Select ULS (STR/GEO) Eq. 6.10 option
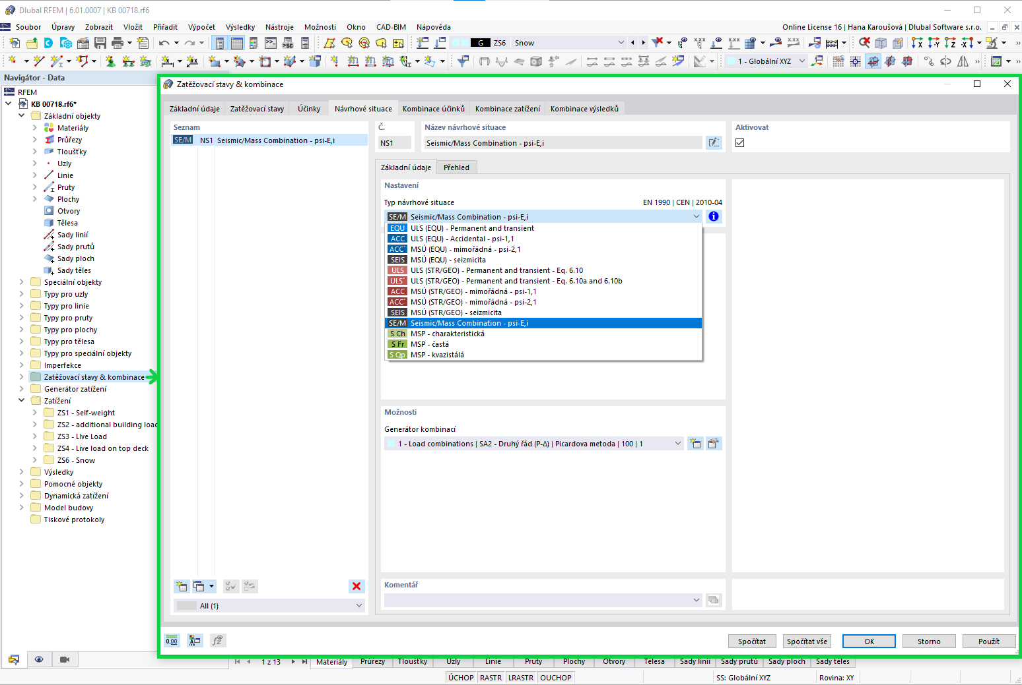1022x685 pixels. (543, 270)
